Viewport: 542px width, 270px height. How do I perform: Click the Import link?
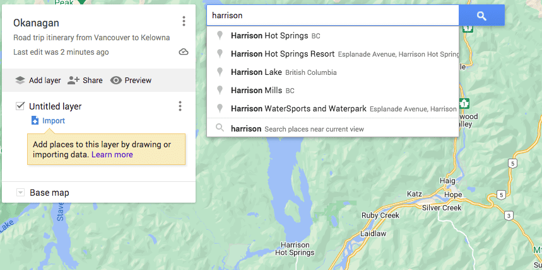54,121
